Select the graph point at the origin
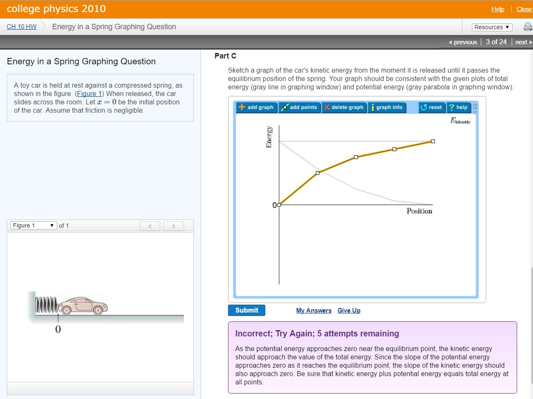Viewport: 533px width, 399px height. click(279, 205)
